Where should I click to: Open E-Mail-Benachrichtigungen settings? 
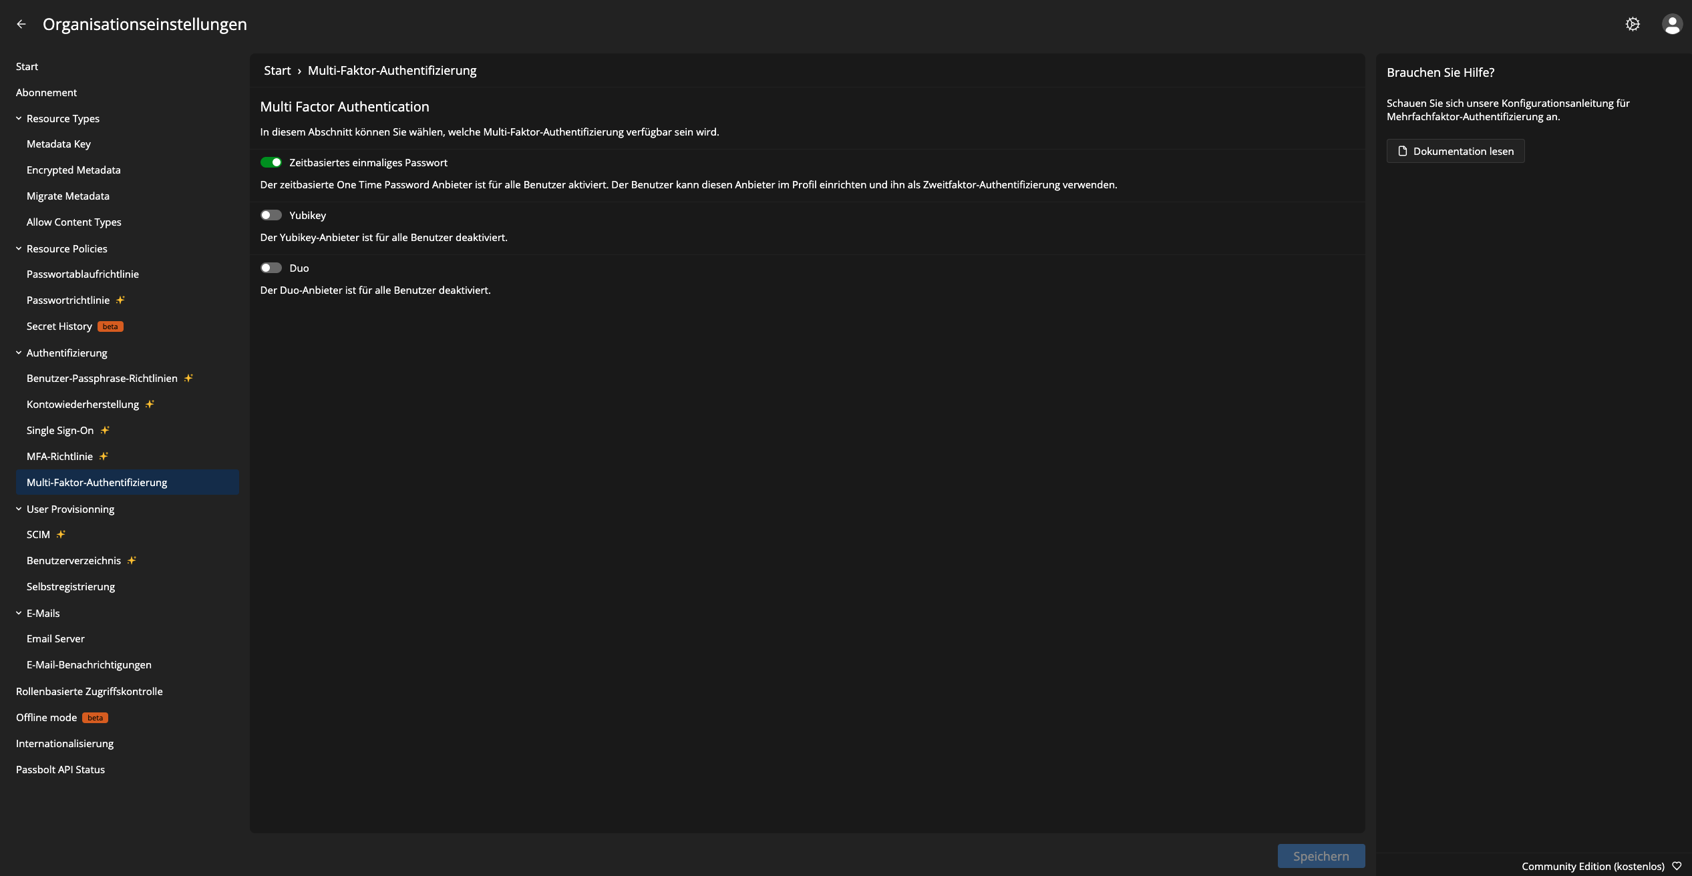click(x=89, y=664)
